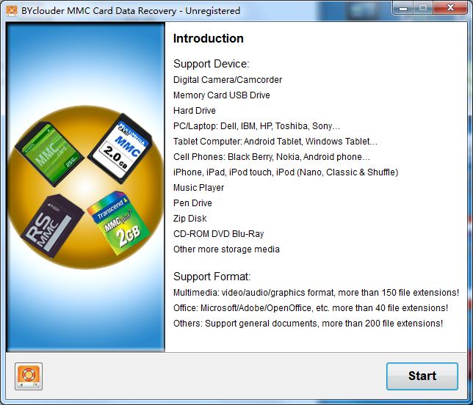Viewport: 473px width, 405px height.
Task: Click the Start button
Action: coord(422,376)
